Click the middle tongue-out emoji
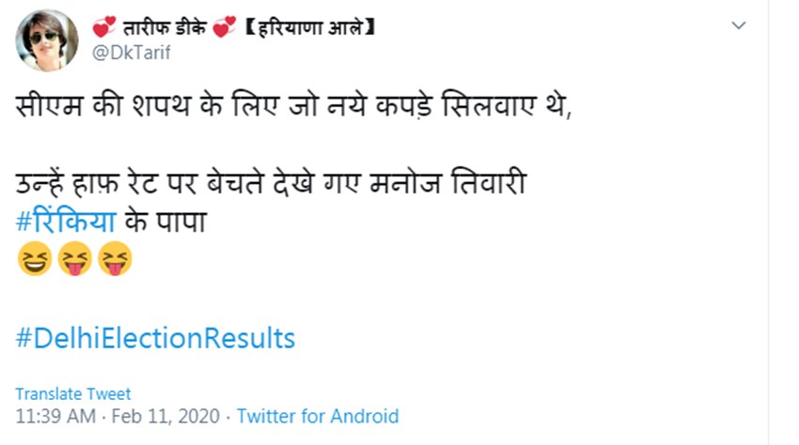 coord(74,259)
